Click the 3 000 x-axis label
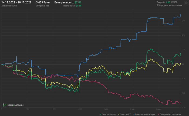The width and height of the screenshot is (189, 116). [158, 109]
